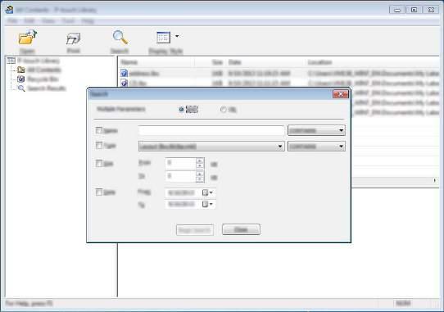Open the Date To calendar dropdown
Screen dimensions: 444x312
click(208, 204)
